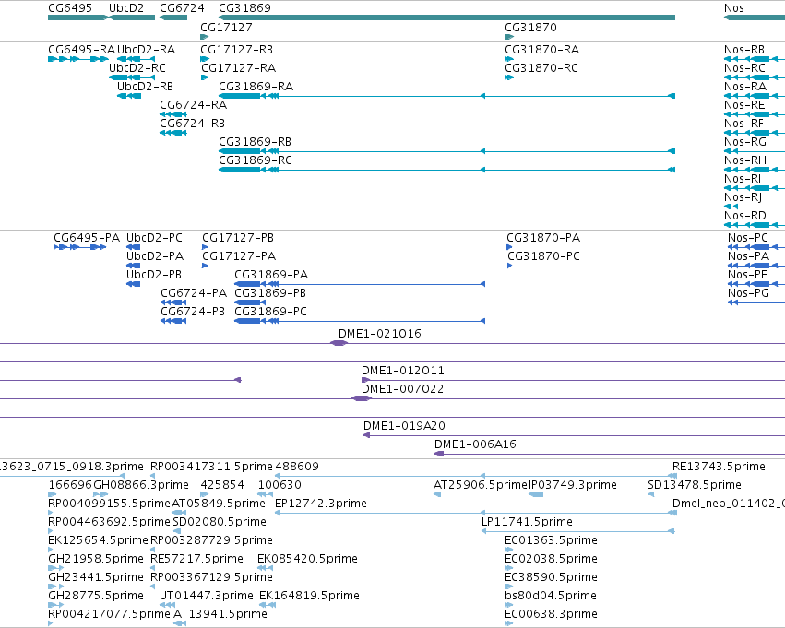The height and width of the screenshot is (628, 785).
Task: Click the CG17127-PB protein label
Action: (x=238, y=238)
